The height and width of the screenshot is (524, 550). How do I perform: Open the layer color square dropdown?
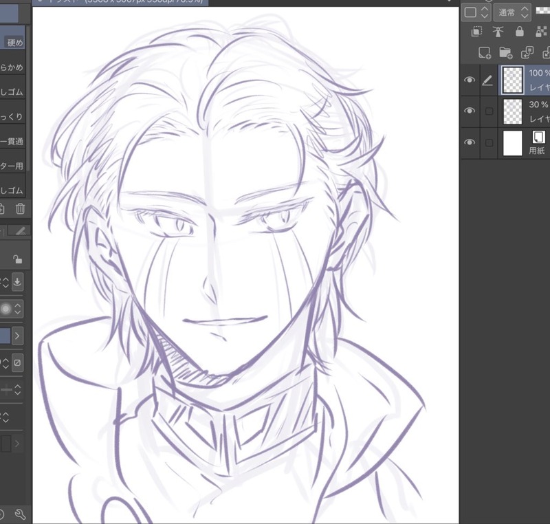tap(476, 12)
